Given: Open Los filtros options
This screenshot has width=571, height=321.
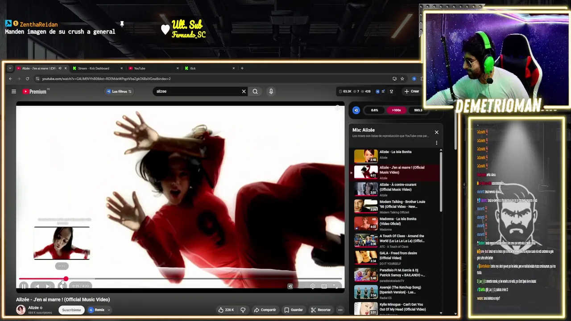Looking at the screenshot, I should point(119,91).
